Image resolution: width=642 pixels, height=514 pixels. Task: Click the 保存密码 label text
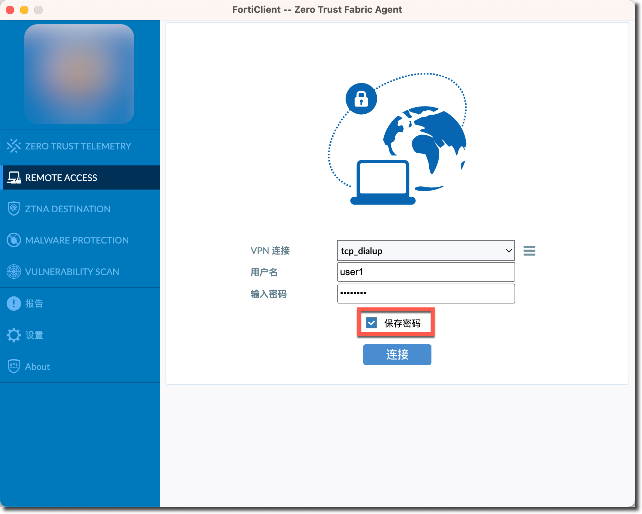pos(402,323)
